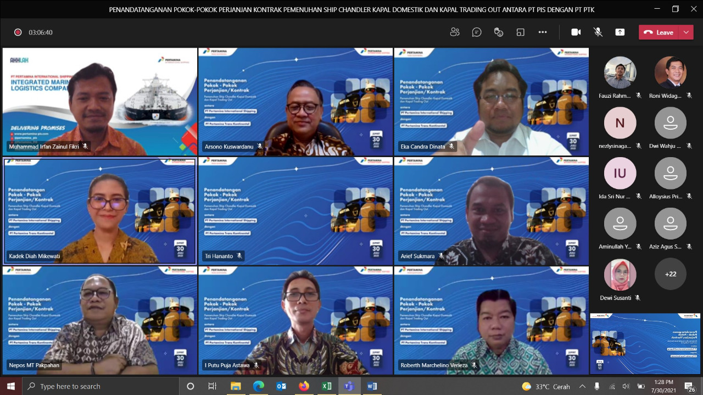
Task: Open the meeting chat conversation
Action: point(477,32)
